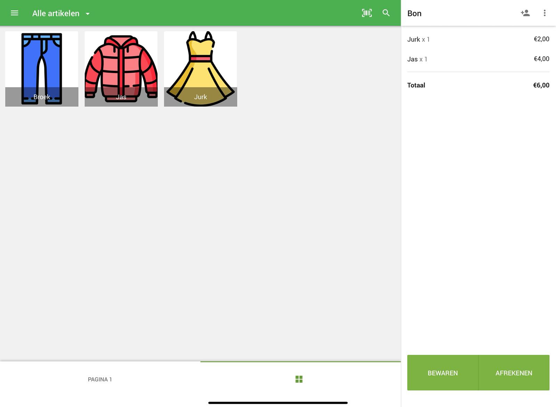The height and width of the screenshot is (407, 556).
Task: Open the hamburger navigation menu
Action: click(14, 13)
